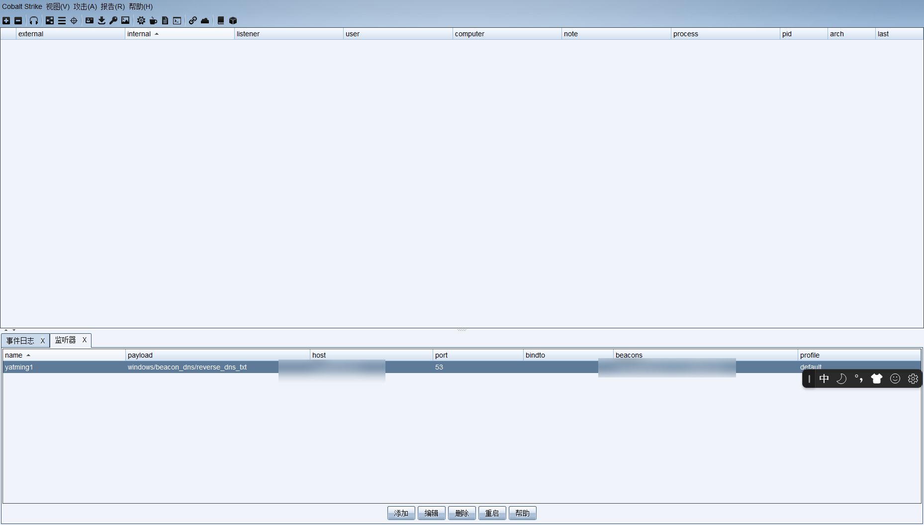This screenshot has height=525, width=924.
Task: Sort sessions by the internal column arrow
Action: (156, 33)
